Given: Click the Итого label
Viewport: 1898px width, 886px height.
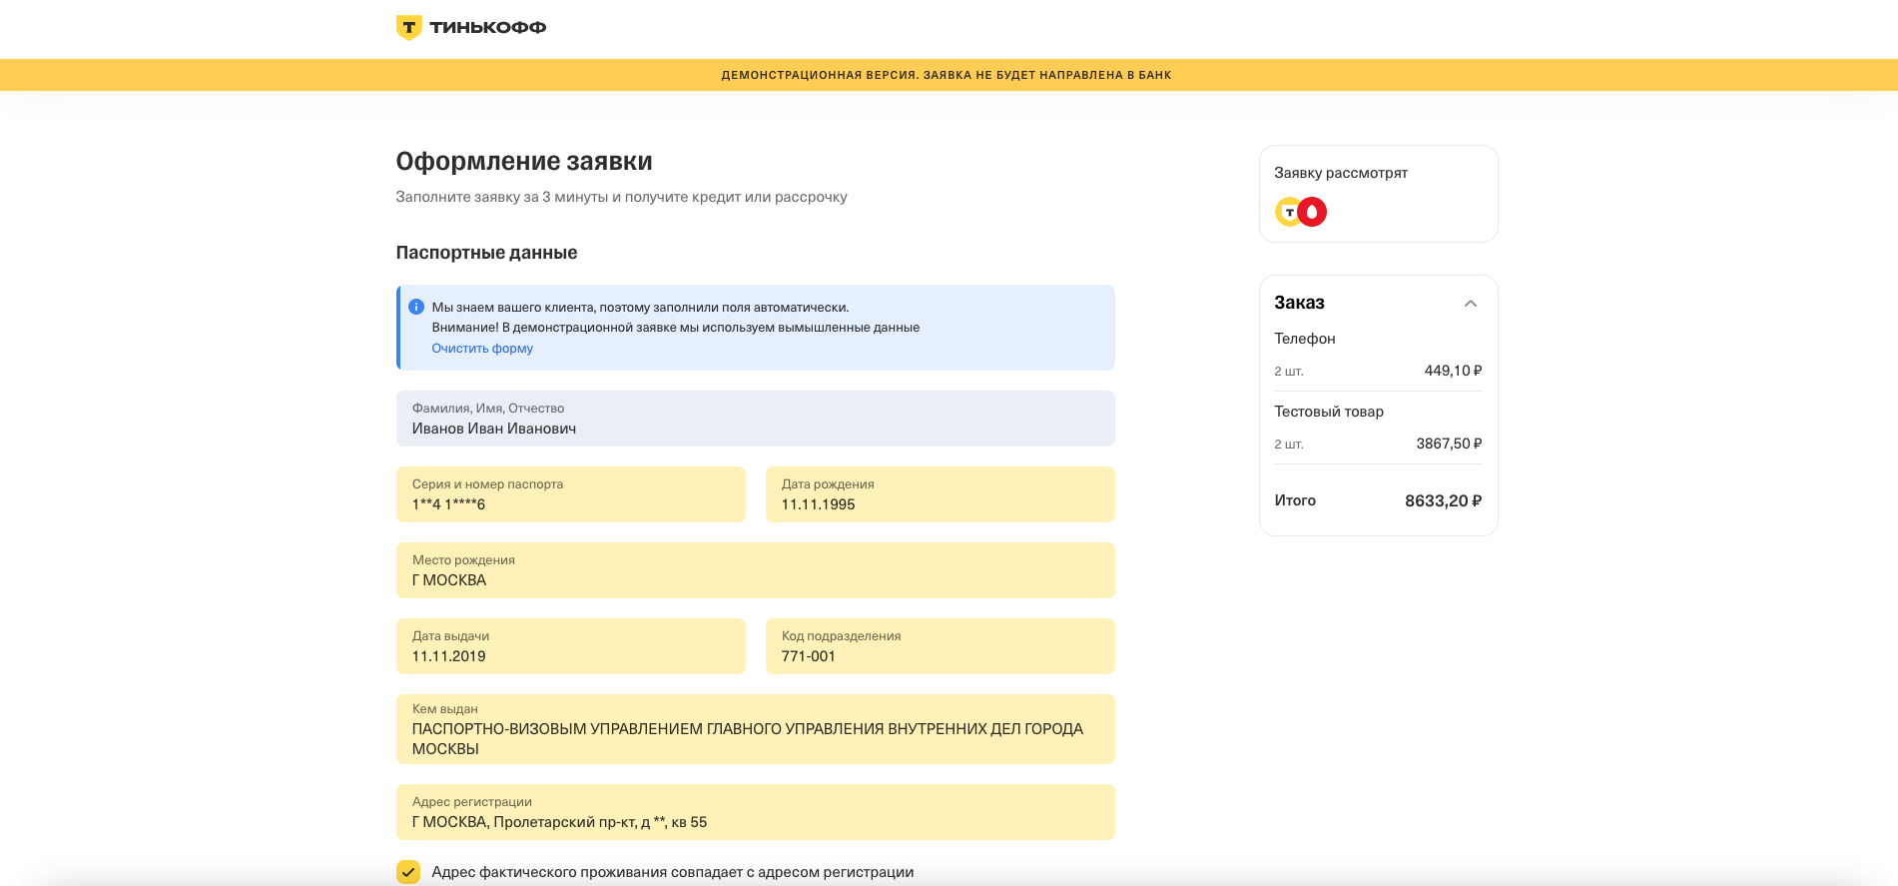Looking at the screenshot, I should tap(1295, 500).
